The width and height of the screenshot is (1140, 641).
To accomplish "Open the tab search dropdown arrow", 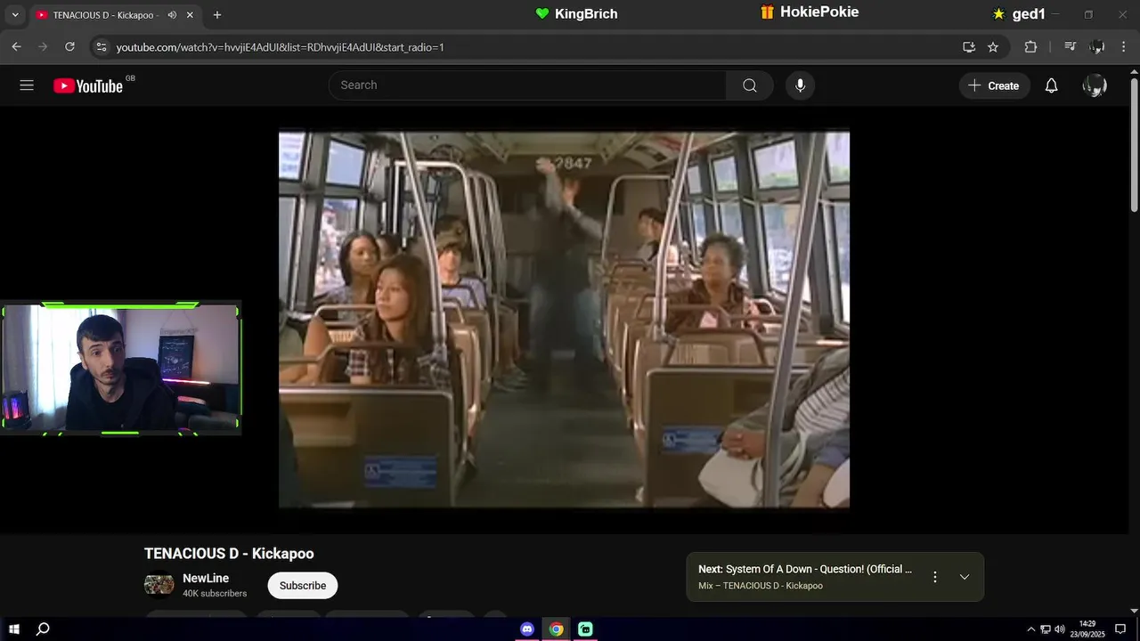I will point(14,15).
